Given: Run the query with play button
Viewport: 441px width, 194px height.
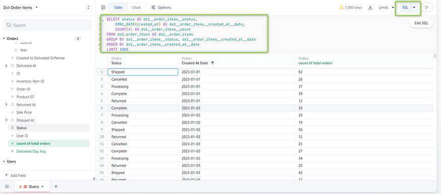Looking at the screenshot, I should pyautogui.click(x=427, y=8).
